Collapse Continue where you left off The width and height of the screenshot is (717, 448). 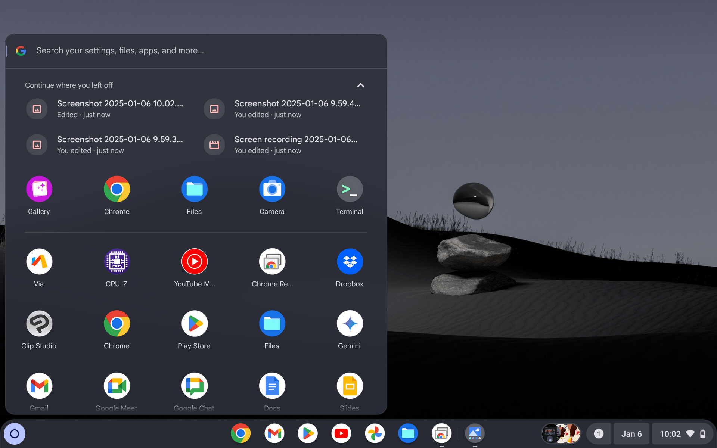coord(360,85)
